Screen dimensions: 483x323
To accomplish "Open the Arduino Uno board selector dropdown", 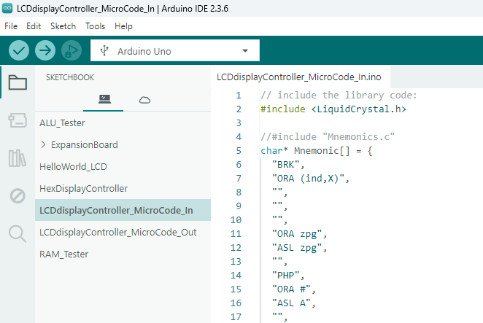I will [x=175, y=51].
